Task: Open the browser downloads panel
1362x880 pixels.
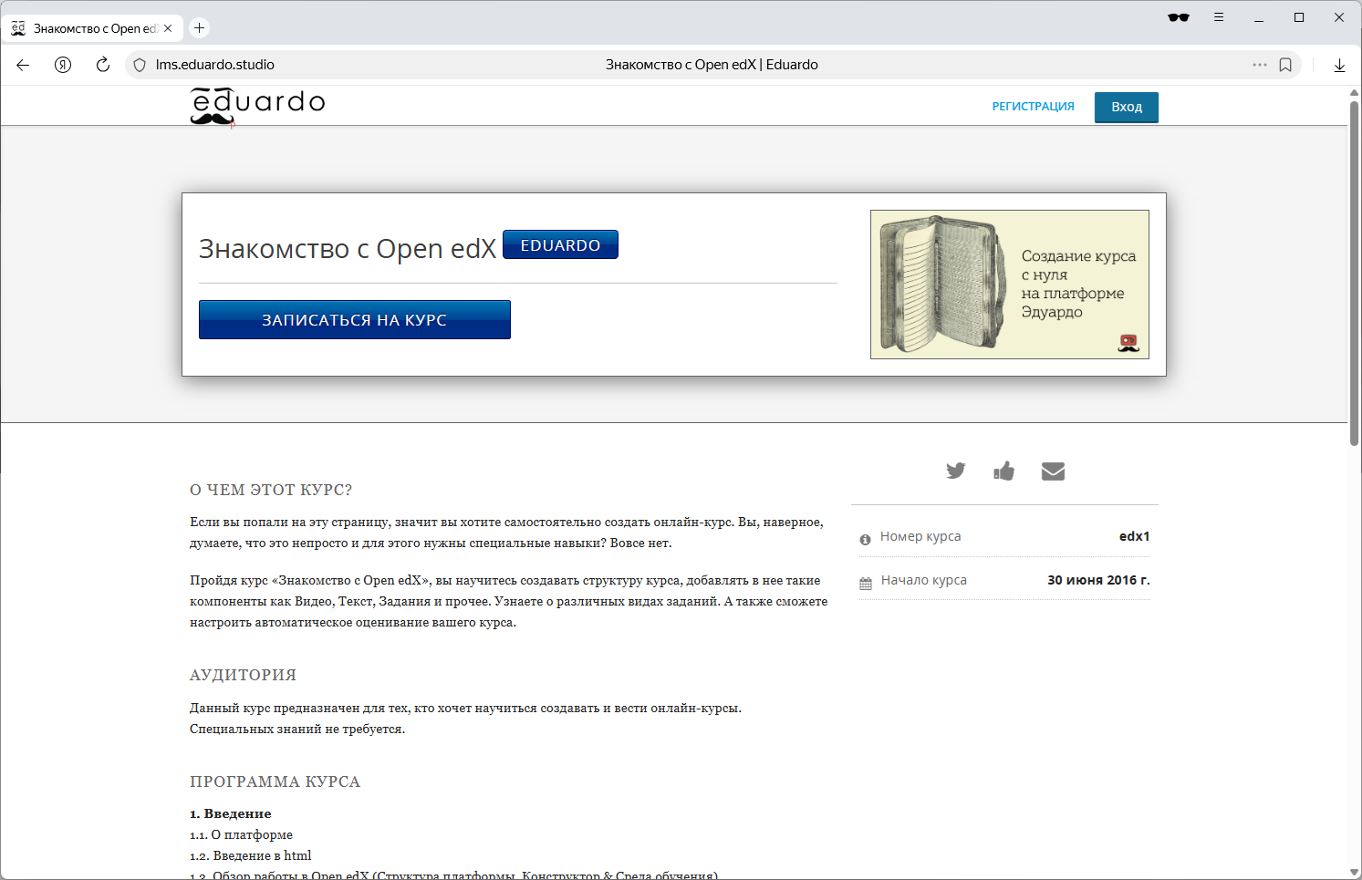Action: [1339, 65]
